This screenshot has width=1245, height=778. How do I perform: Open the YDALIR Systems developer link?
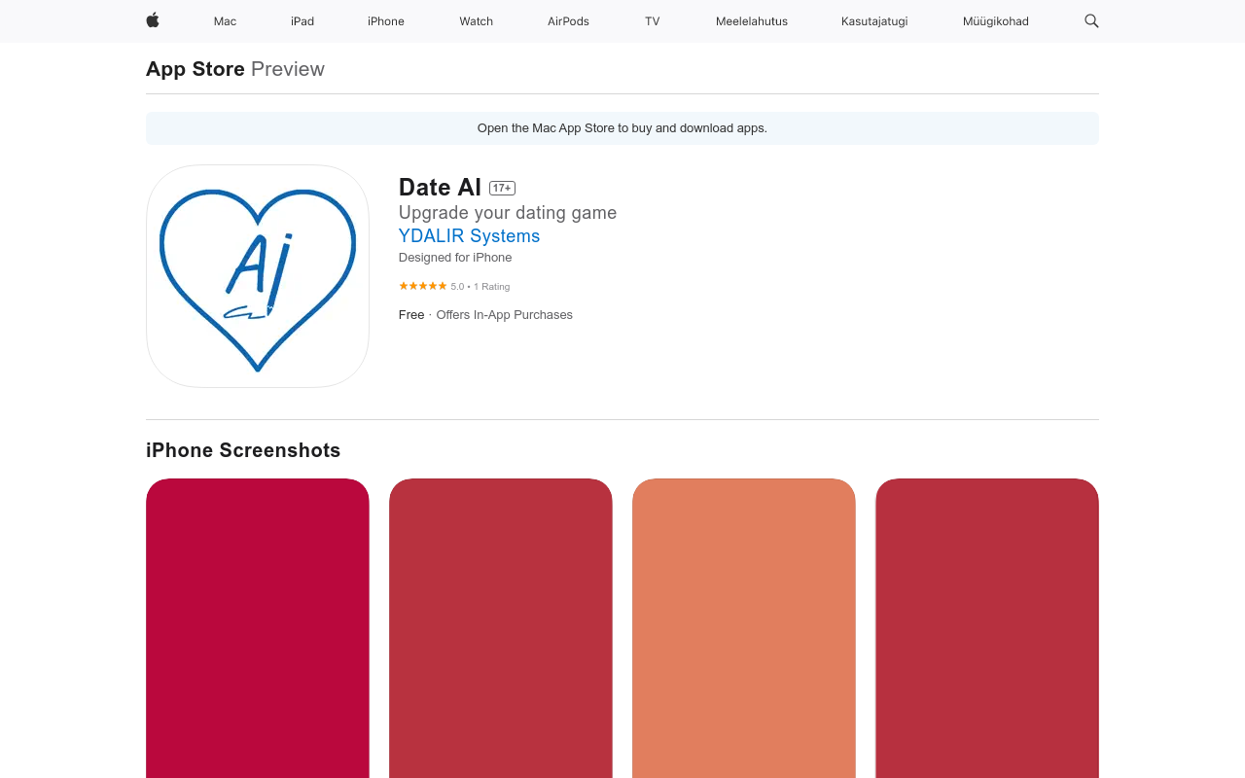click(469, 236)
